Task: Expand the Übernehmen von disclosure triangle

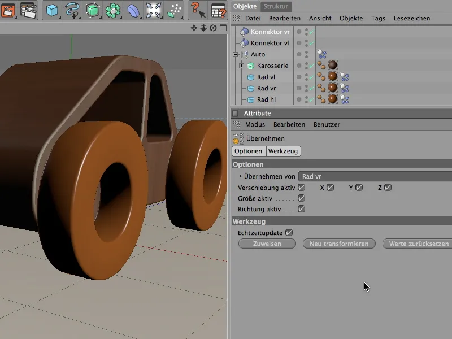Action: tap(241, 177)
